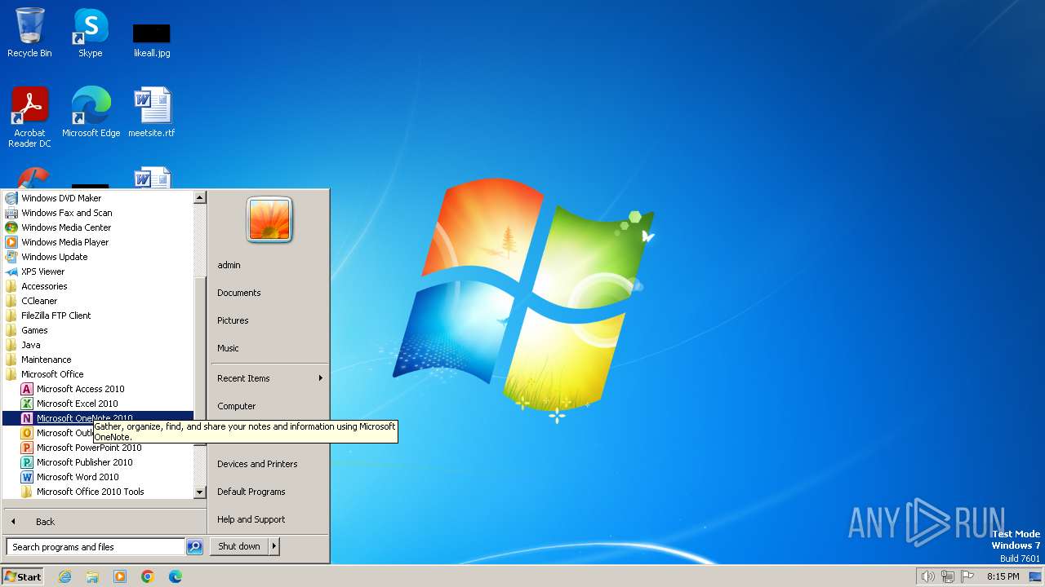1045x587 pixels.
Task: Click the programs list scroll down arrow
Action: point(199,492)
